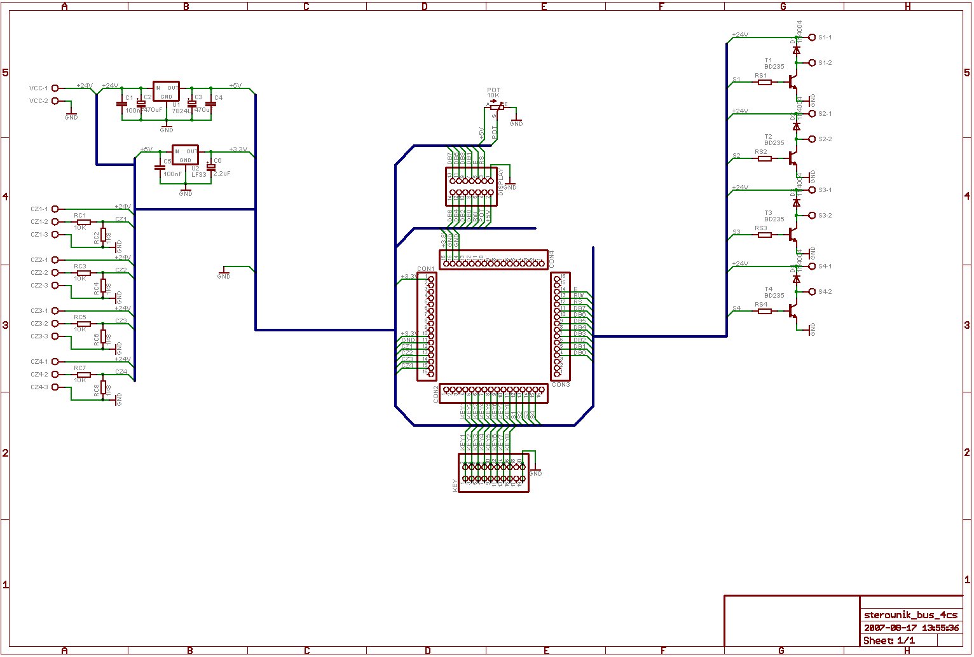Select resistor RS1 near transistor T1

pos(764,82)
